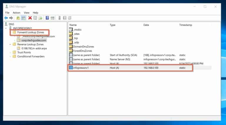Image resolution: width=226 pixels, height=125 pixels.
Task: Open Properties from the toolbar icon
Action: pyautogui.click(x=35, y=18)
